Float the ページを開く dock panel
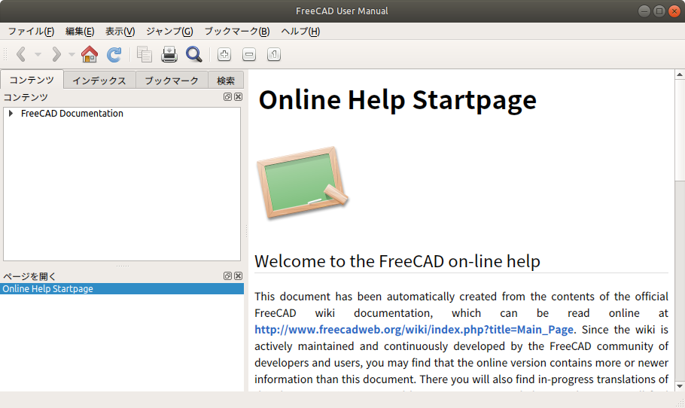 click(227, 276)
